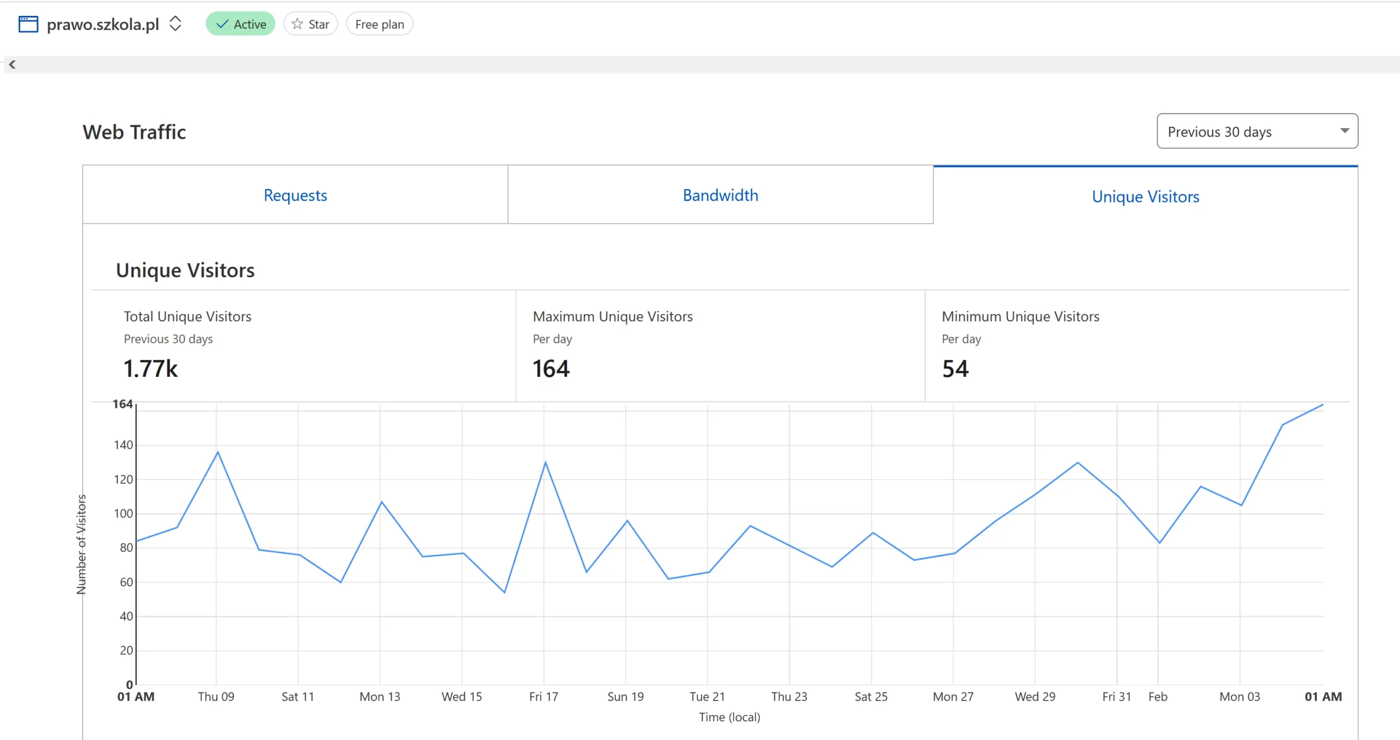
Task: Click the final 164 peak point on chart
Action: pyautogui.click(x=1322, y=405)
